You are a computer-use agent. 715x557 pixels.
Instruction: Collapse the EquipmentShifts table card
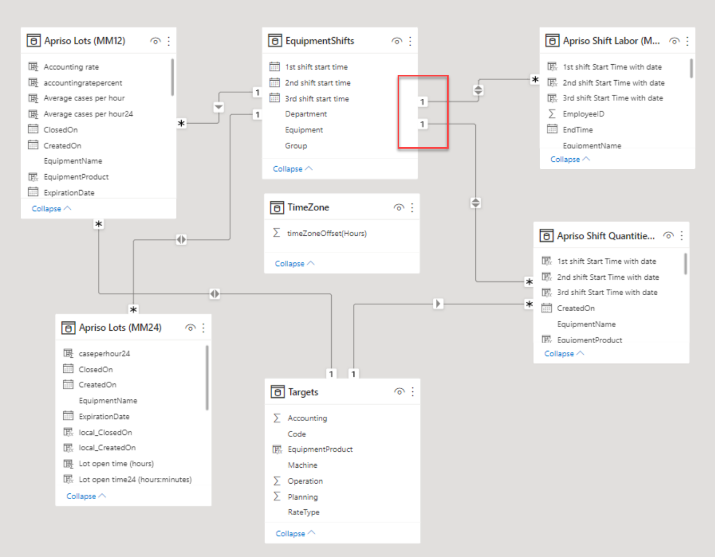pyautogui.click(x=293, y=169)
